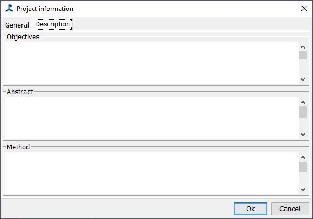This screenshot has width=313, height=219.
Task: Click Abstract scrollbar down arrow
Action: tap(303, 135)
